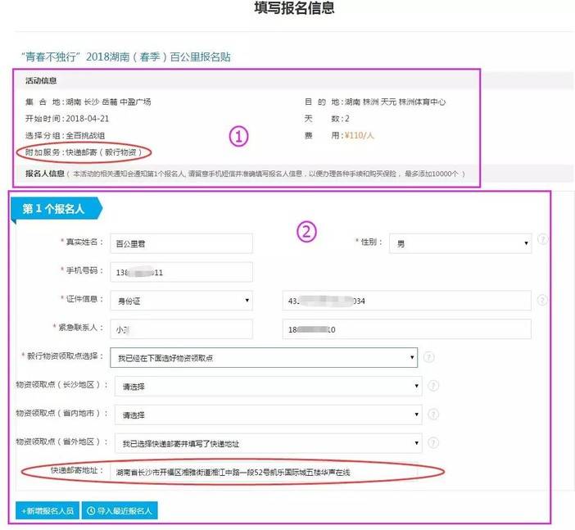Open the 2018湖南（春季）百公里报名贴 title link
This screenshot has height=530, width=575.
click(125, 57)
